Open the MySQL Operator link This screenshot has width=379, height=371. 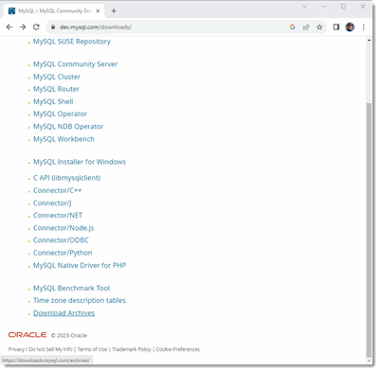60,115
